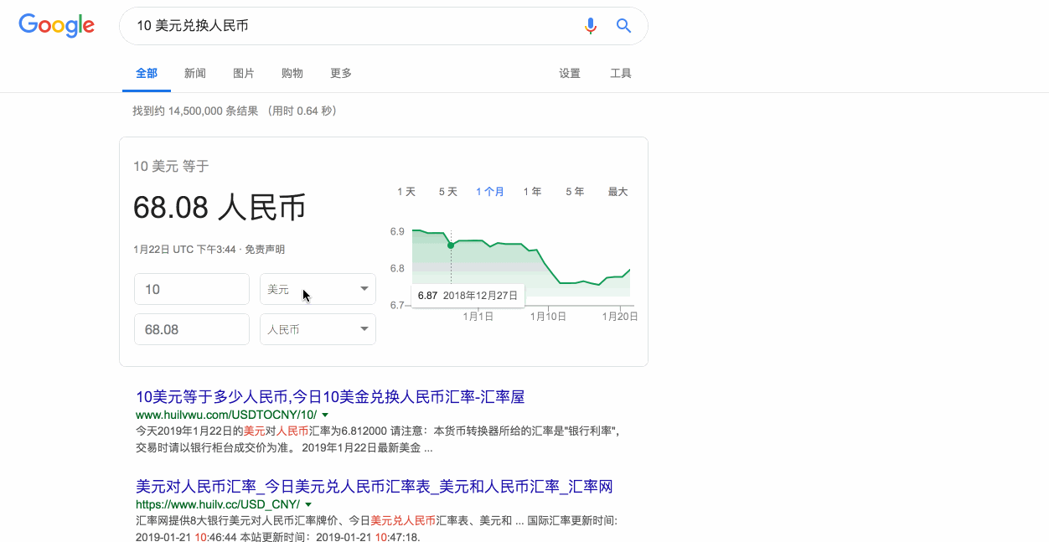The width and height of the screenshot is (1049, 542).
Task: Select the 全部 search tab
Action: pos(147,74)
